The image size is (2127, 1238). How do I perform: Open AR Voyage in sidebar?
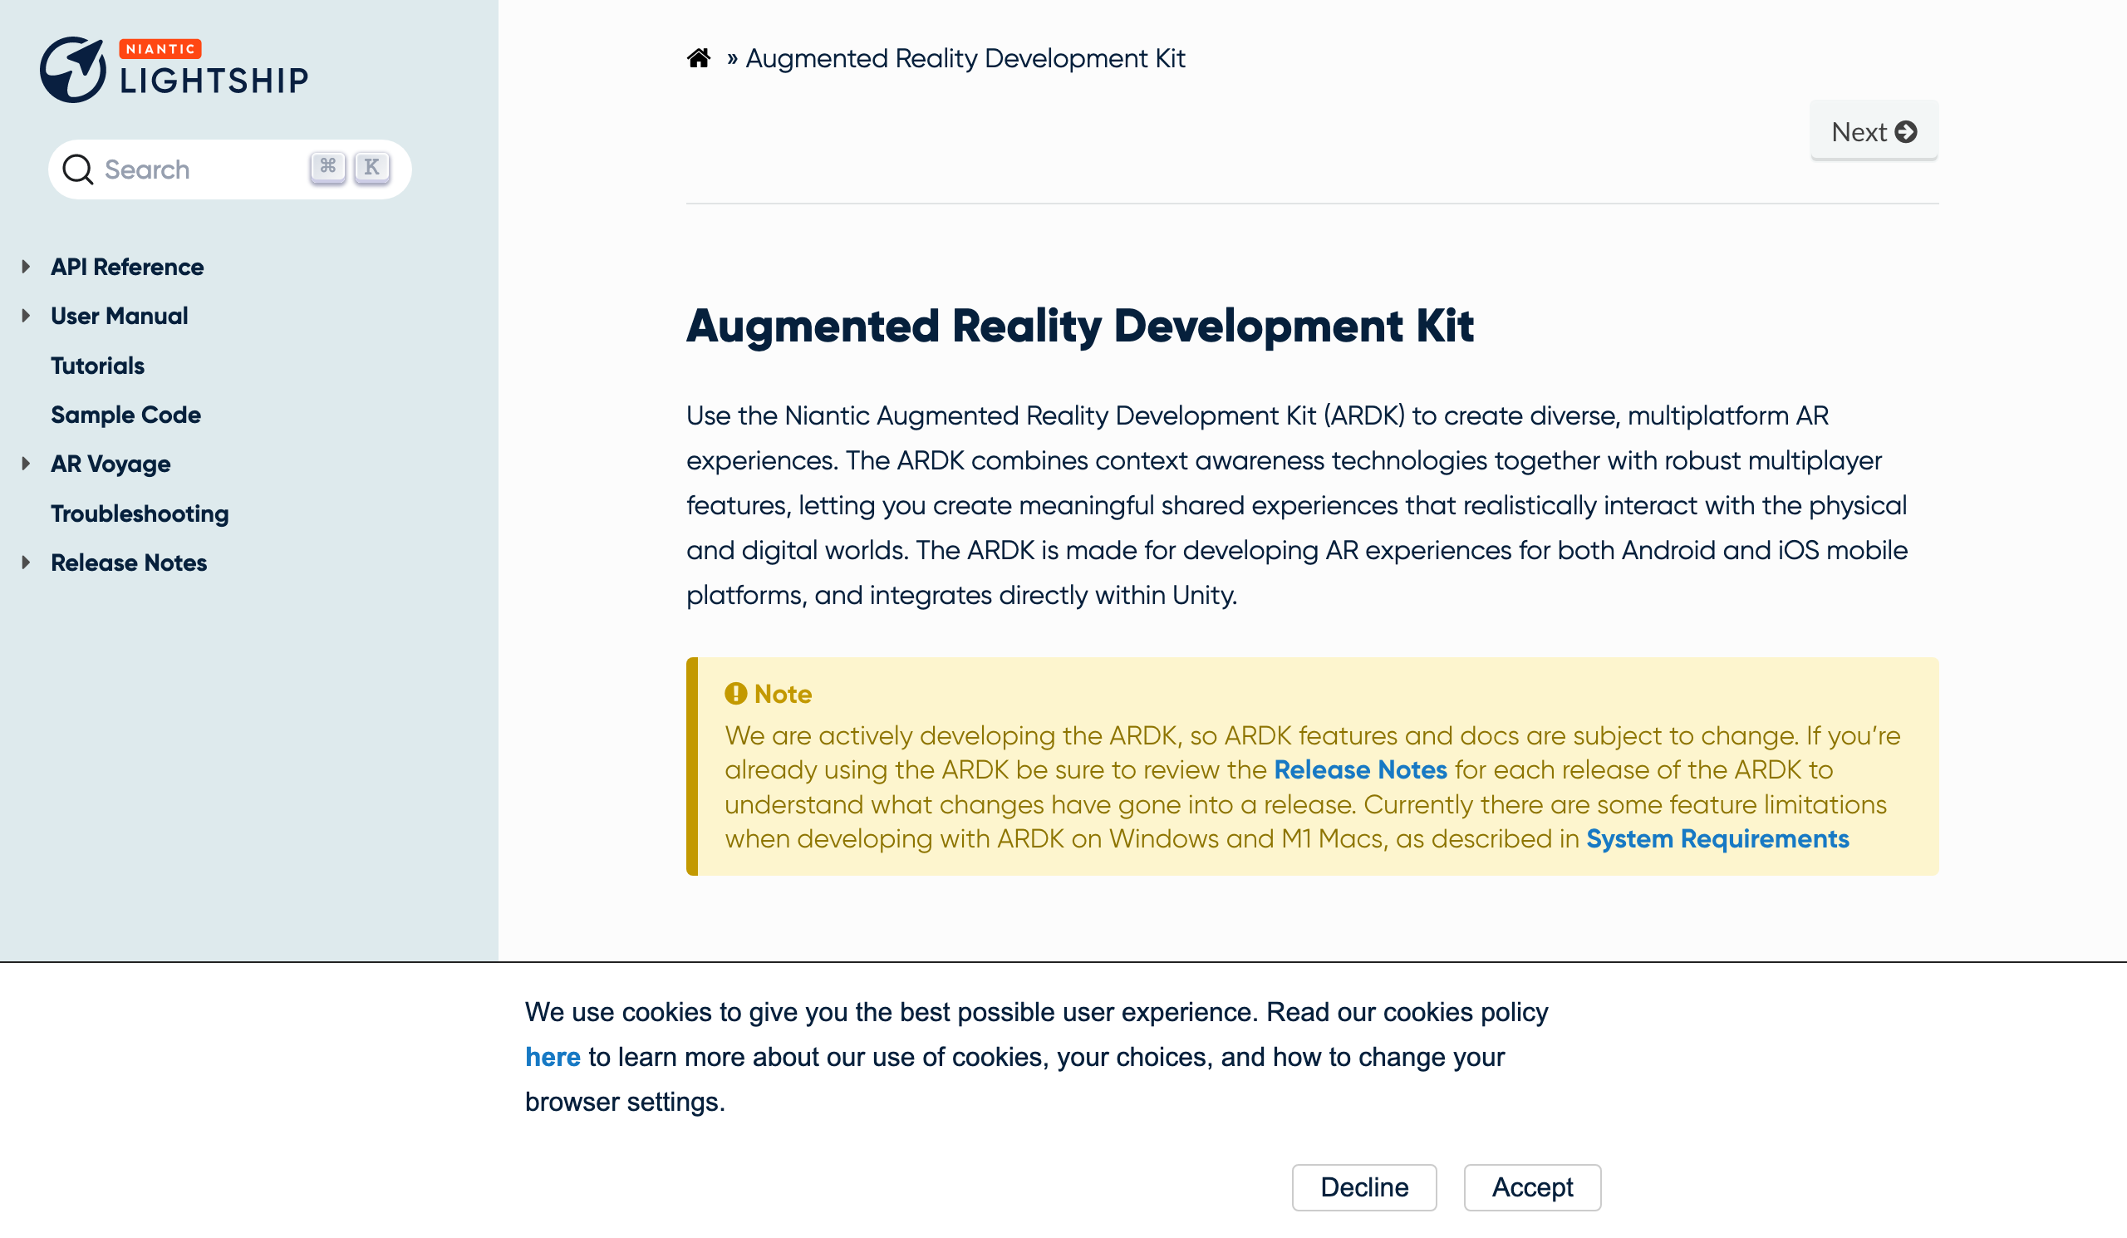click(111, 464)
